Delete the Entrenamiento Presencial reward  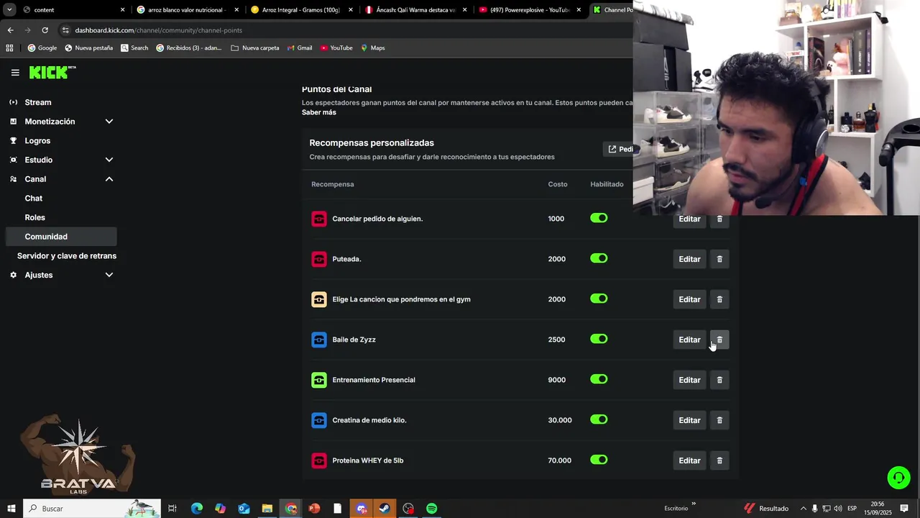pos(719,380)
